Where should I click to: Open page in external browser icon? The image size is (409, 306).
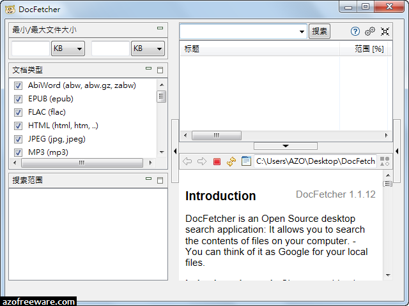[246, 161]
